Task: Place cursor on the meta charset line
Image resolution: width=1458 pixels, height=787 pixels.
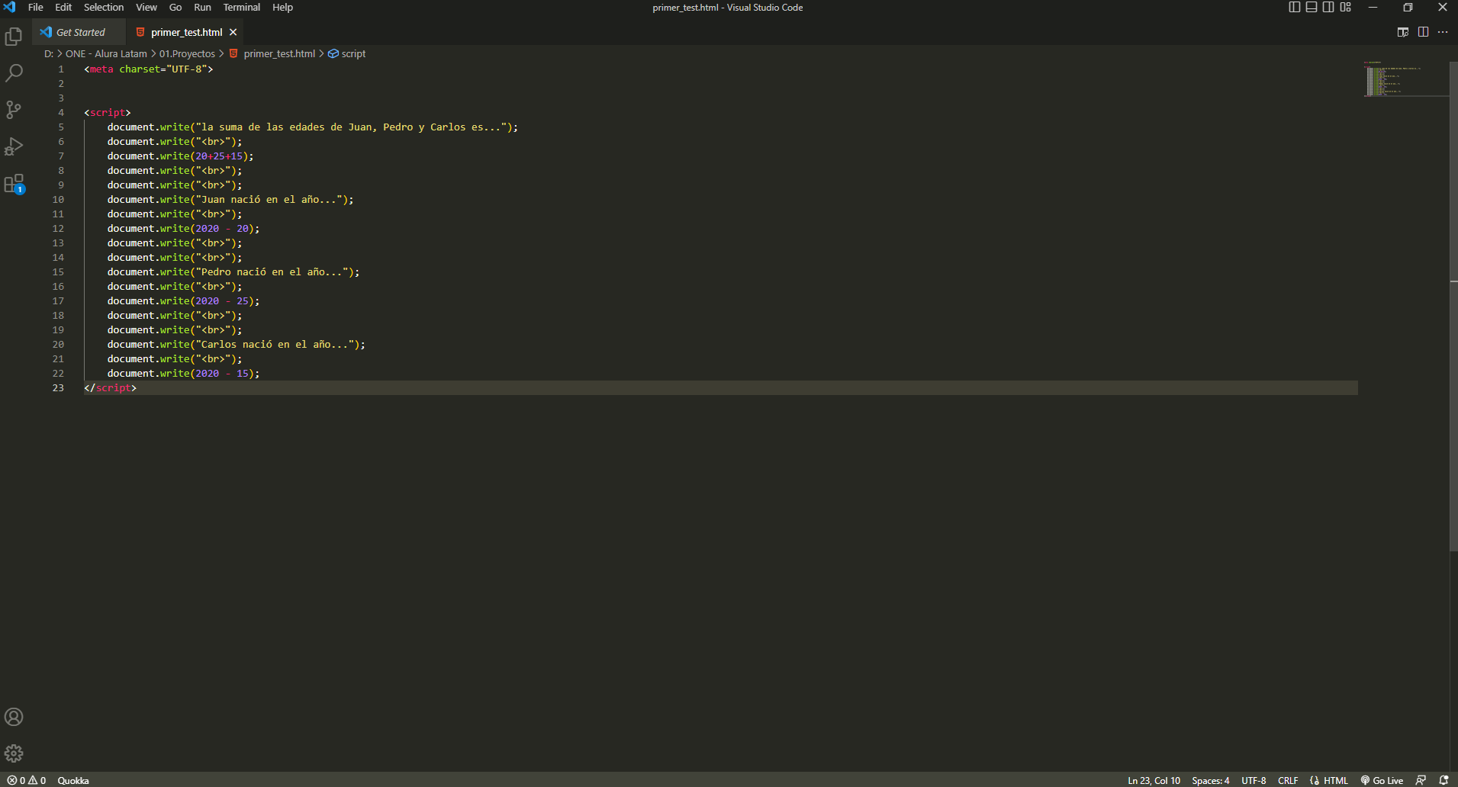Action: (149, 69)
